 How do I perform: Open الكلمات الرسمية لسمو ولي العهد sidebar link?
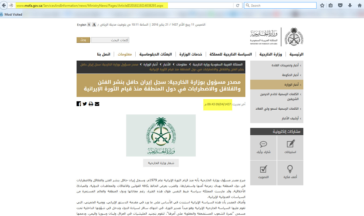277,109
